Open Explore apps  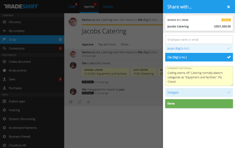pos(32,101)
